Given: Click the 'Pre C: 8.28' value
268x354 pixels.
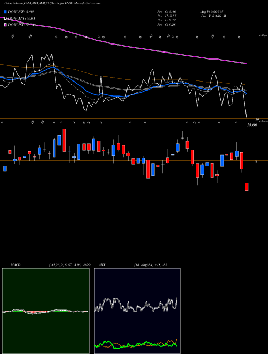Looking at the screenshot, I should coord(167,25).
